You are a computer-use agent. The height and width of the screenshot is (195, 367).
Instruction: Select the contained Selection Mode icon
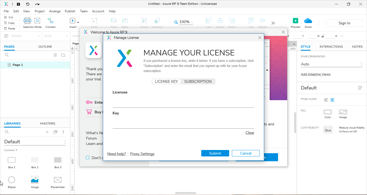[x=37, y=21]
